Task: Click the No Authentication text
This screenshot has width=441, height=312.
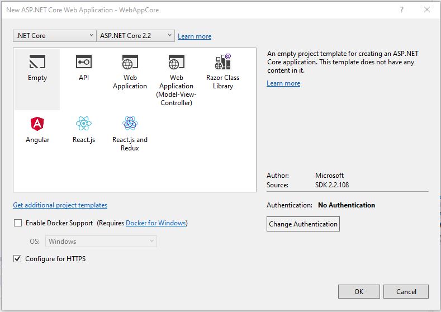Action: click(346, 205)
